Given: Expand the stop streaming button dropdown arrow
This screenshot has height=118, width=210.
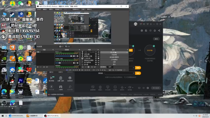Looking at the screenshot, I should pyautogui.click(x=127, y=52).
